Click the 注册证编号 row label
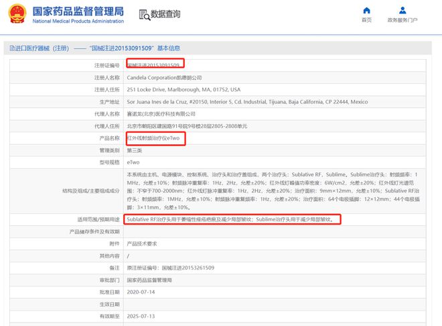Screen dimensions: 442x326 coord(107,66)
